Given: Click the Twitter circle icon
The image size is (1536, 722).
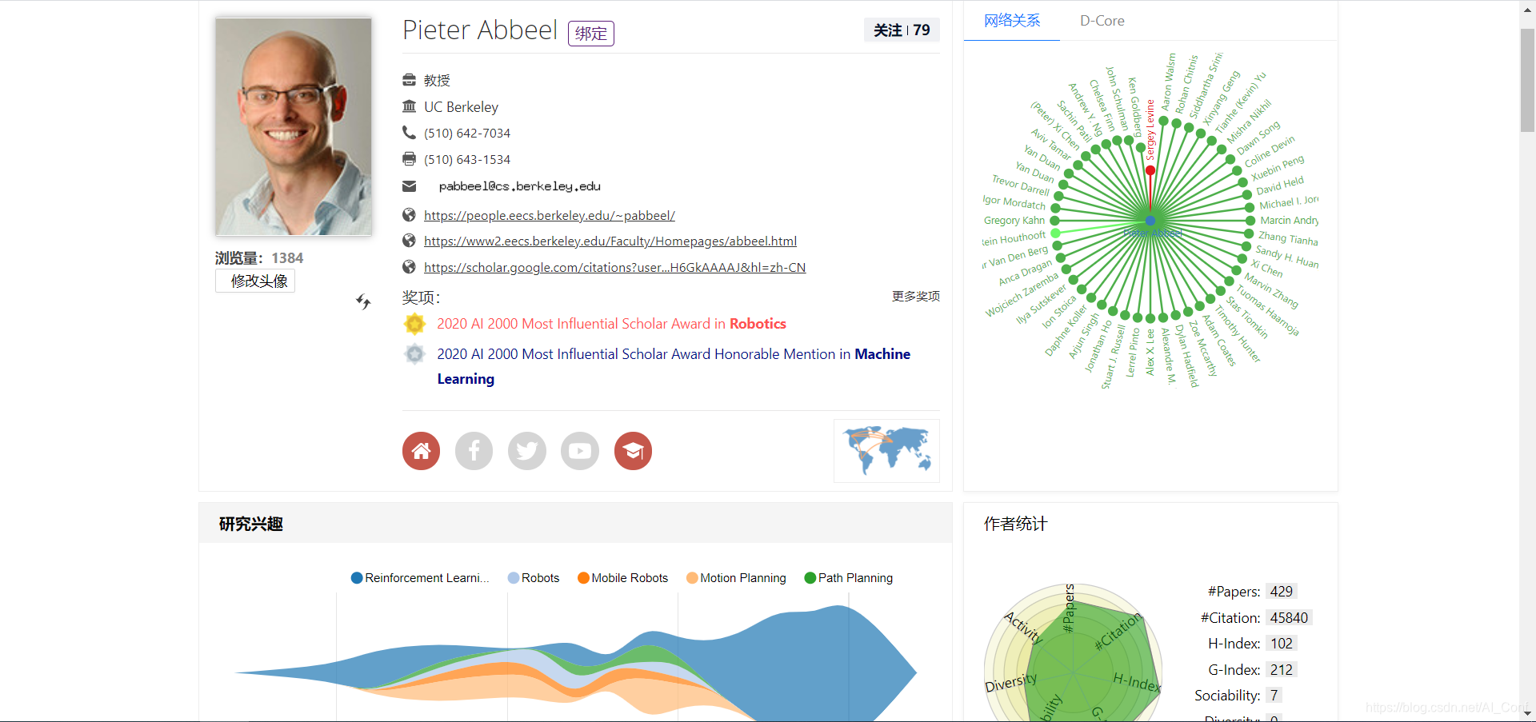Looking at the screenshot, I should 527,451.
